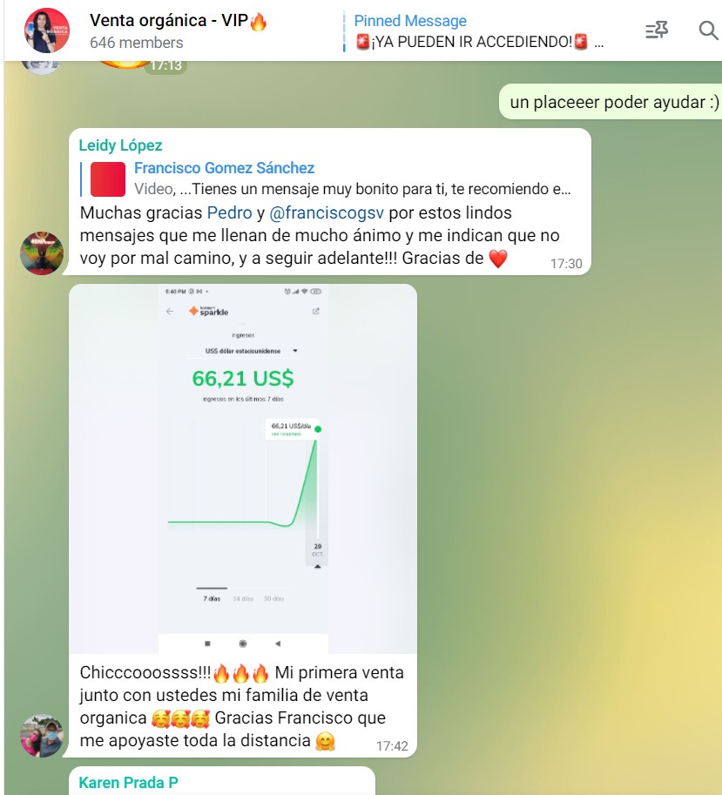
Task: Click Leidy López's profile avatar
Action: click(42, 253)
